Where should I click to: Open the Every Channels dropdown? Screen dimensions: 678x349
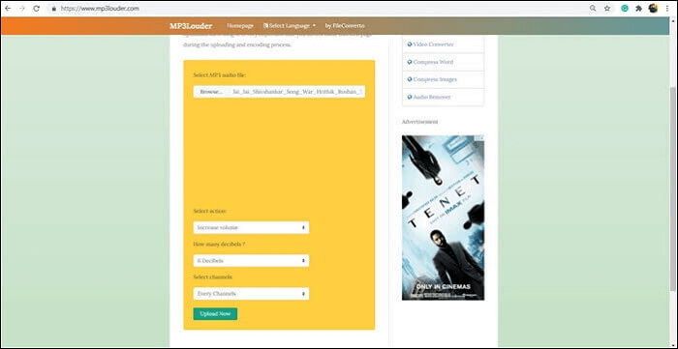[x=251, y=294]
